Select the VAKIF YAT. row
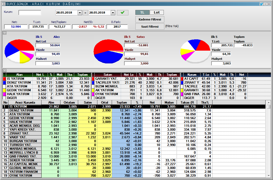This screenshot has width=273, height=180. pyautogui.click(x=134, y=137)
